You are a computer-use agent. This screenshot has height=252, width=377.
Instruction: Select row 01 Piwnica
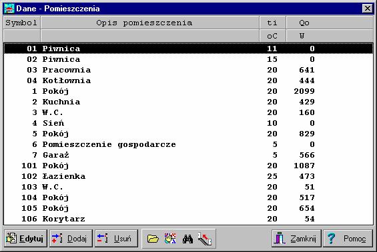(x=188, y=49)
